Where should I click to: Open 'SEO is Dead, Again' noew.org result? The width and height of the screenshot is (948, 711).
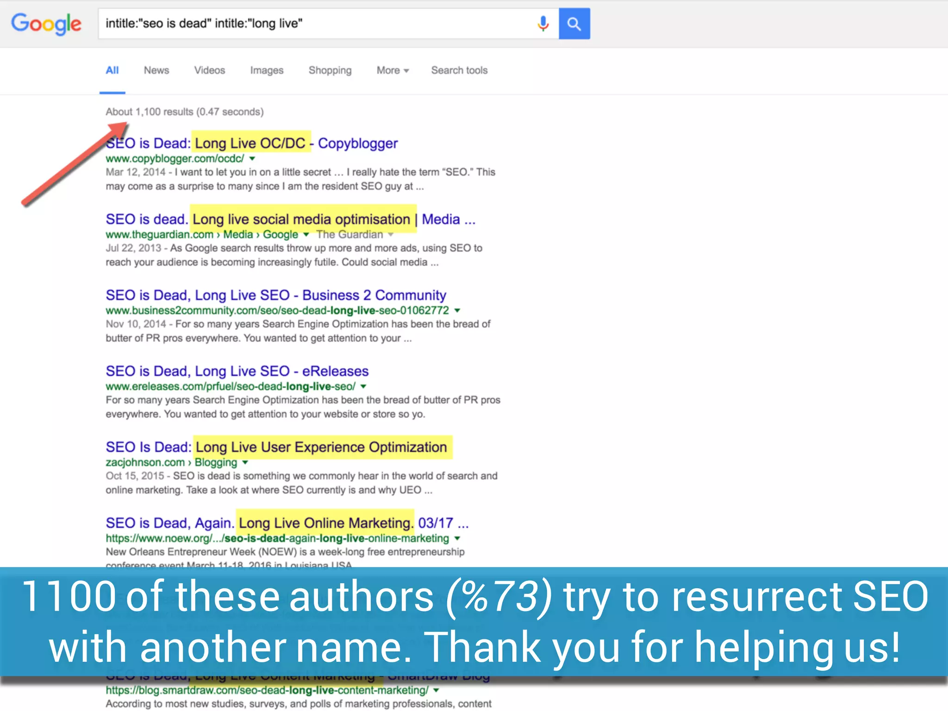[287, 523]
